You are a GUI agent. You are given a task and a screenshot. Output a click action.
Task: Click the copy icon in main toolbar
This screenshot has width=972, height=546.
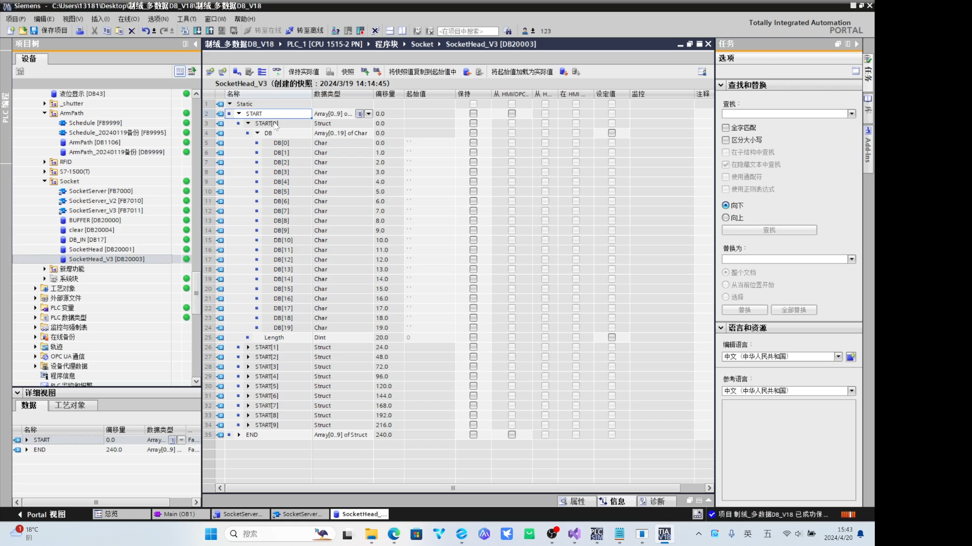[107, 31]
